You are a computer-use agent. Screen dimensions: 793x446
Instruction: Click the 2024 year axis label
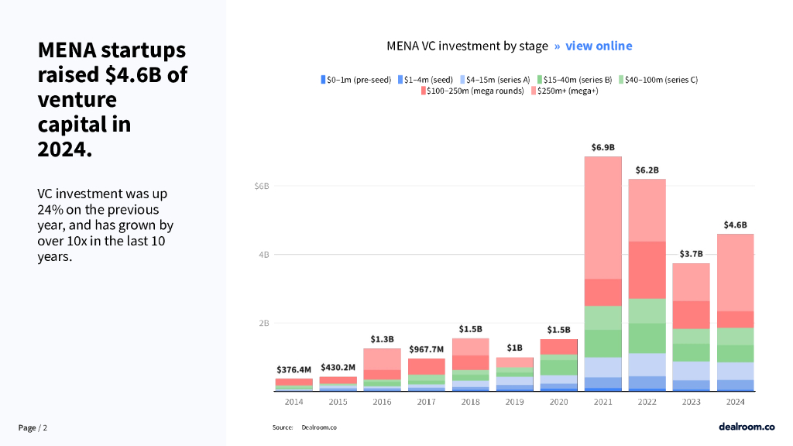735,402
